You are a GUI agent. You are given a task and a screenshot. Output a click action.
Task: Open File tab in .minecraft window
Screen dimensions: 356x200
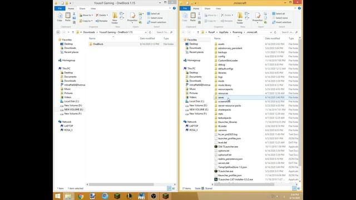tap(185, 8)
